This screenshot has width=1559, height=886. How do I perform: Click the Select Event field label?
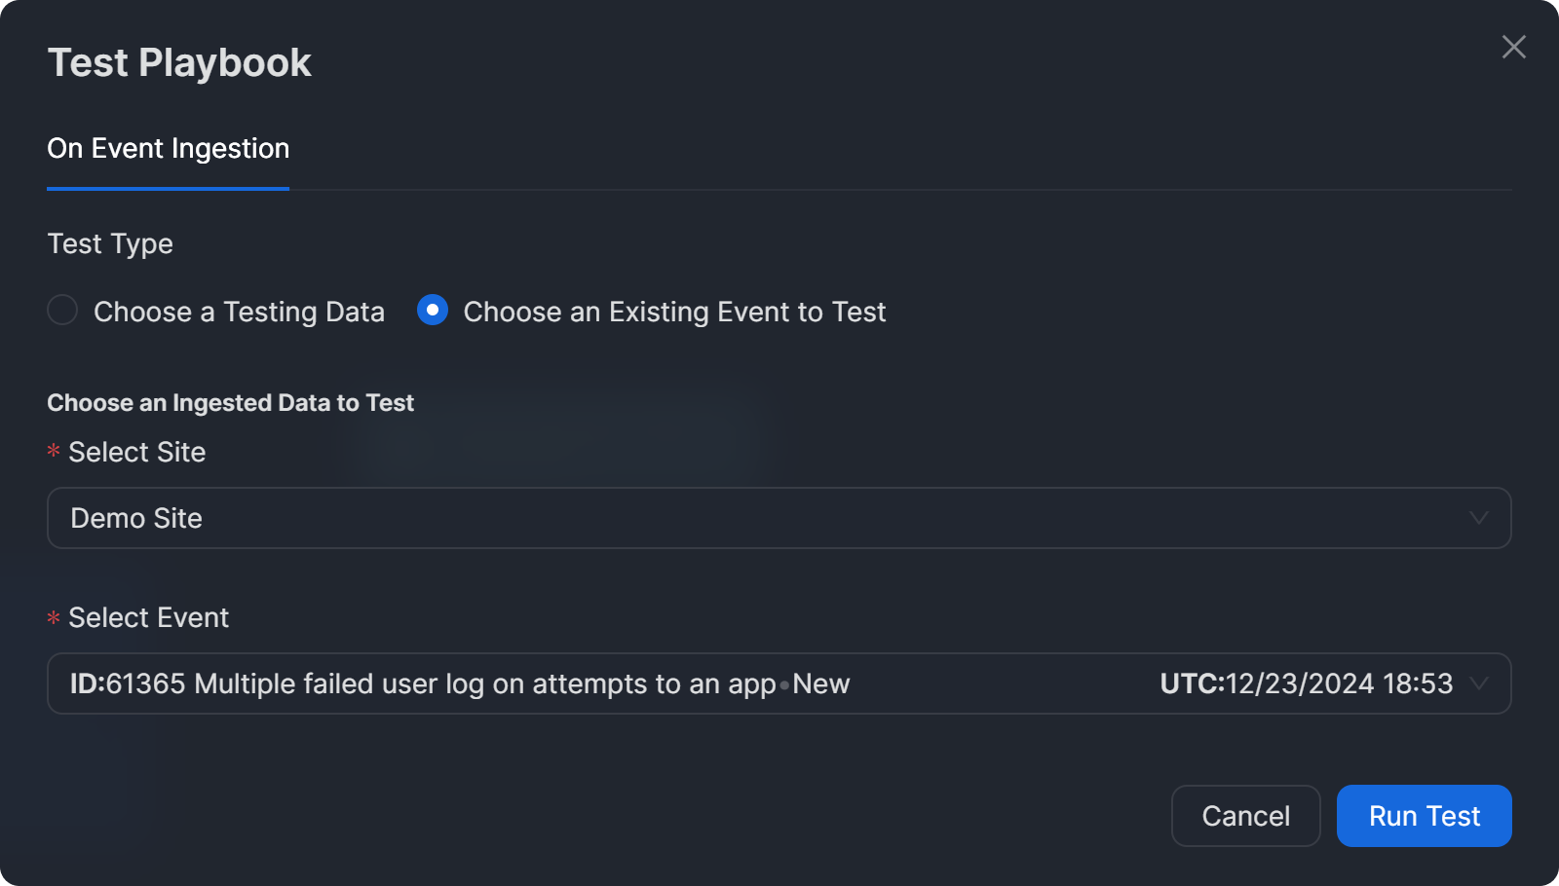click(148, 617)
